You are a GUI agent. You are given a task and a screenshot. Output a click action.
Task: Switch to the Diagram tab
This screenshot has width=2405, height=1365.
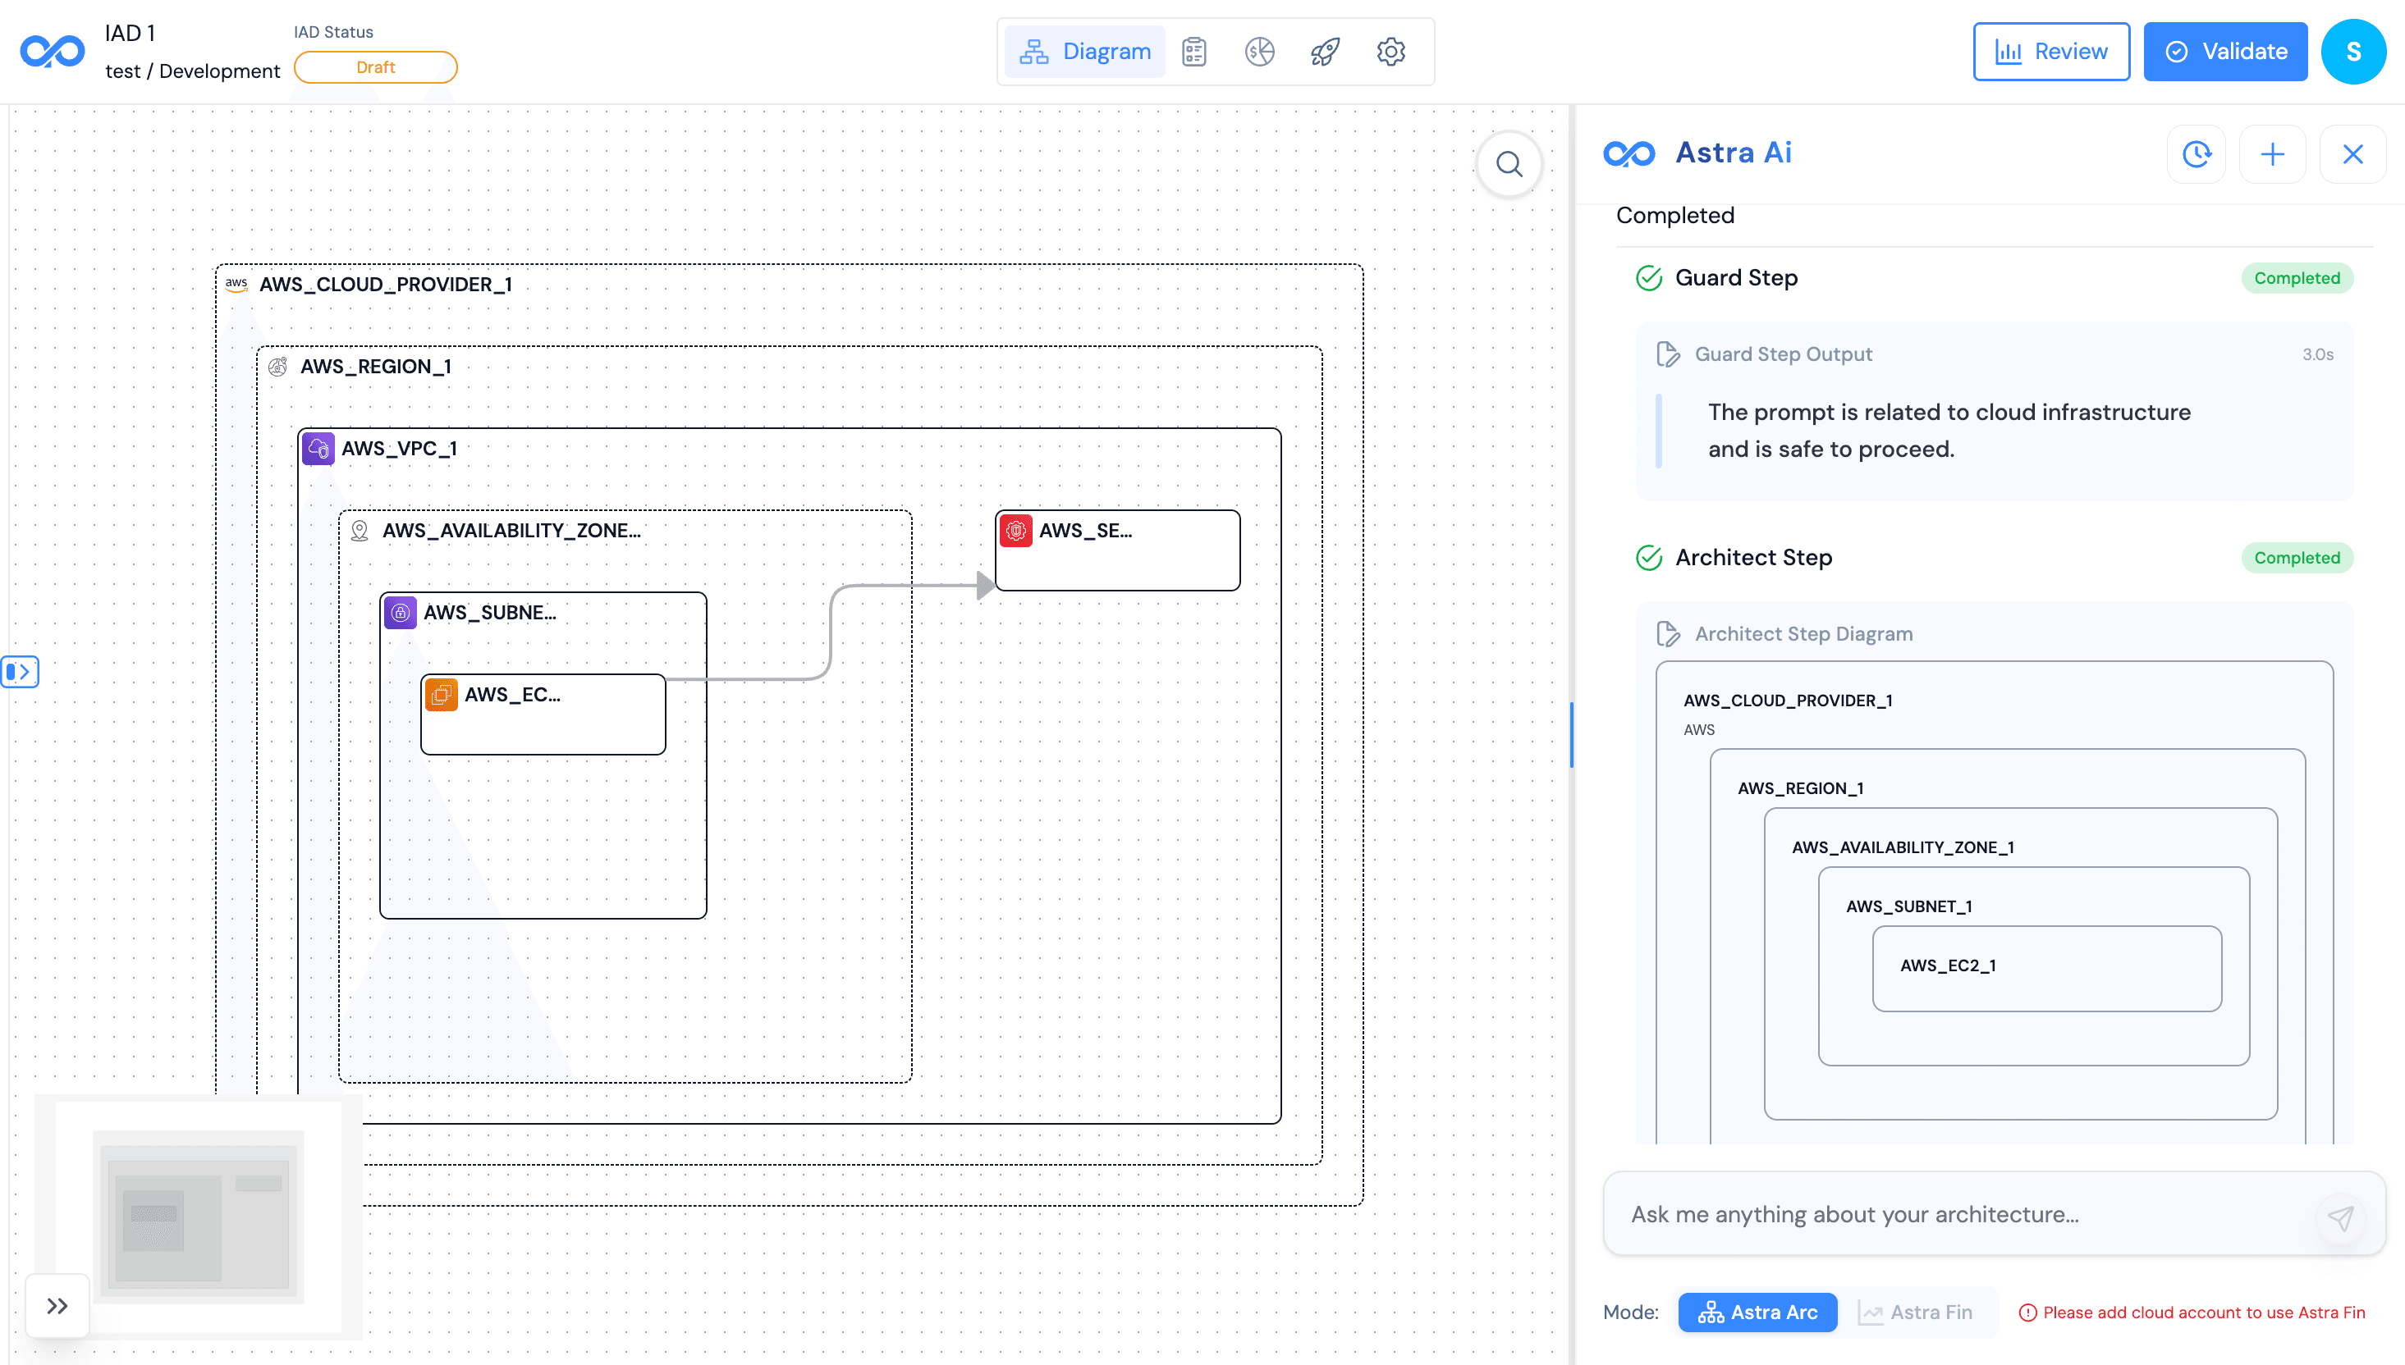1085,52
